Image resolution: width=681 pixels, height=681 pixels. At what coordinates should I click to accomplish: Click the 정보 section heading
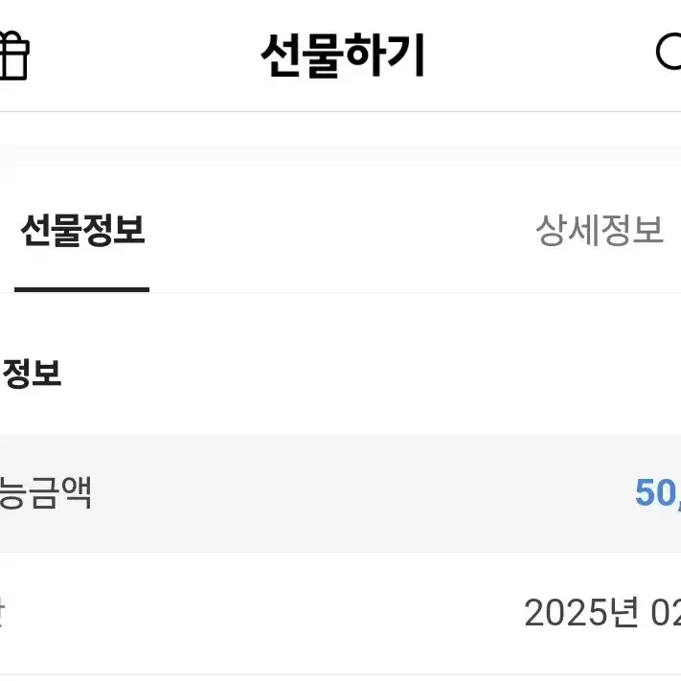coord(31,374)
